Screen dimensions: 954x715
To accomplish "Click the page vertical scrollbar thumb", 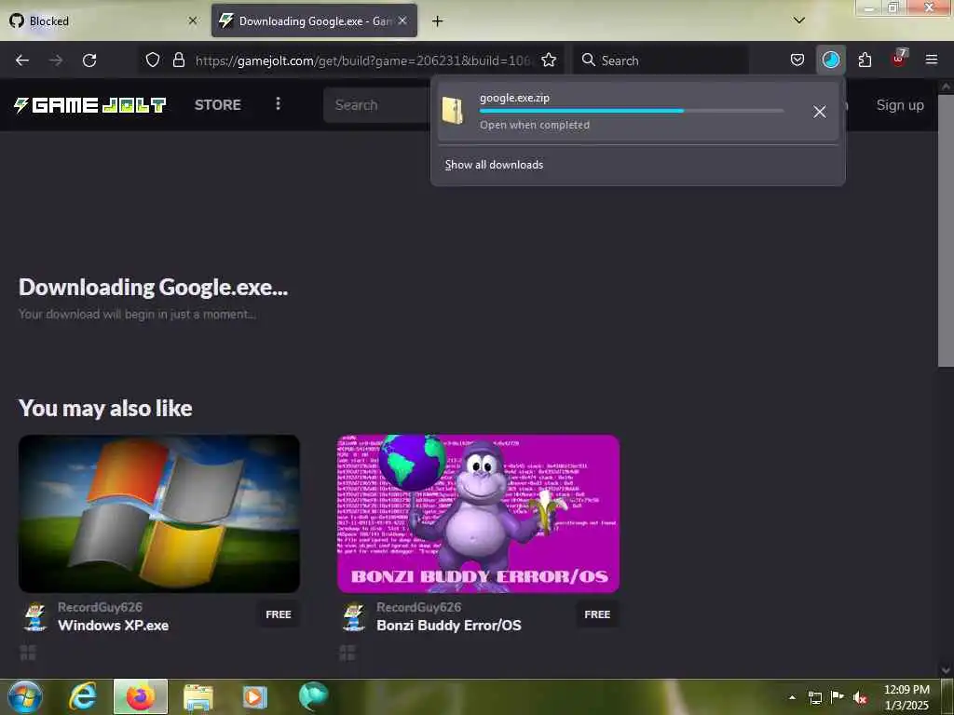I will (945, 230).
